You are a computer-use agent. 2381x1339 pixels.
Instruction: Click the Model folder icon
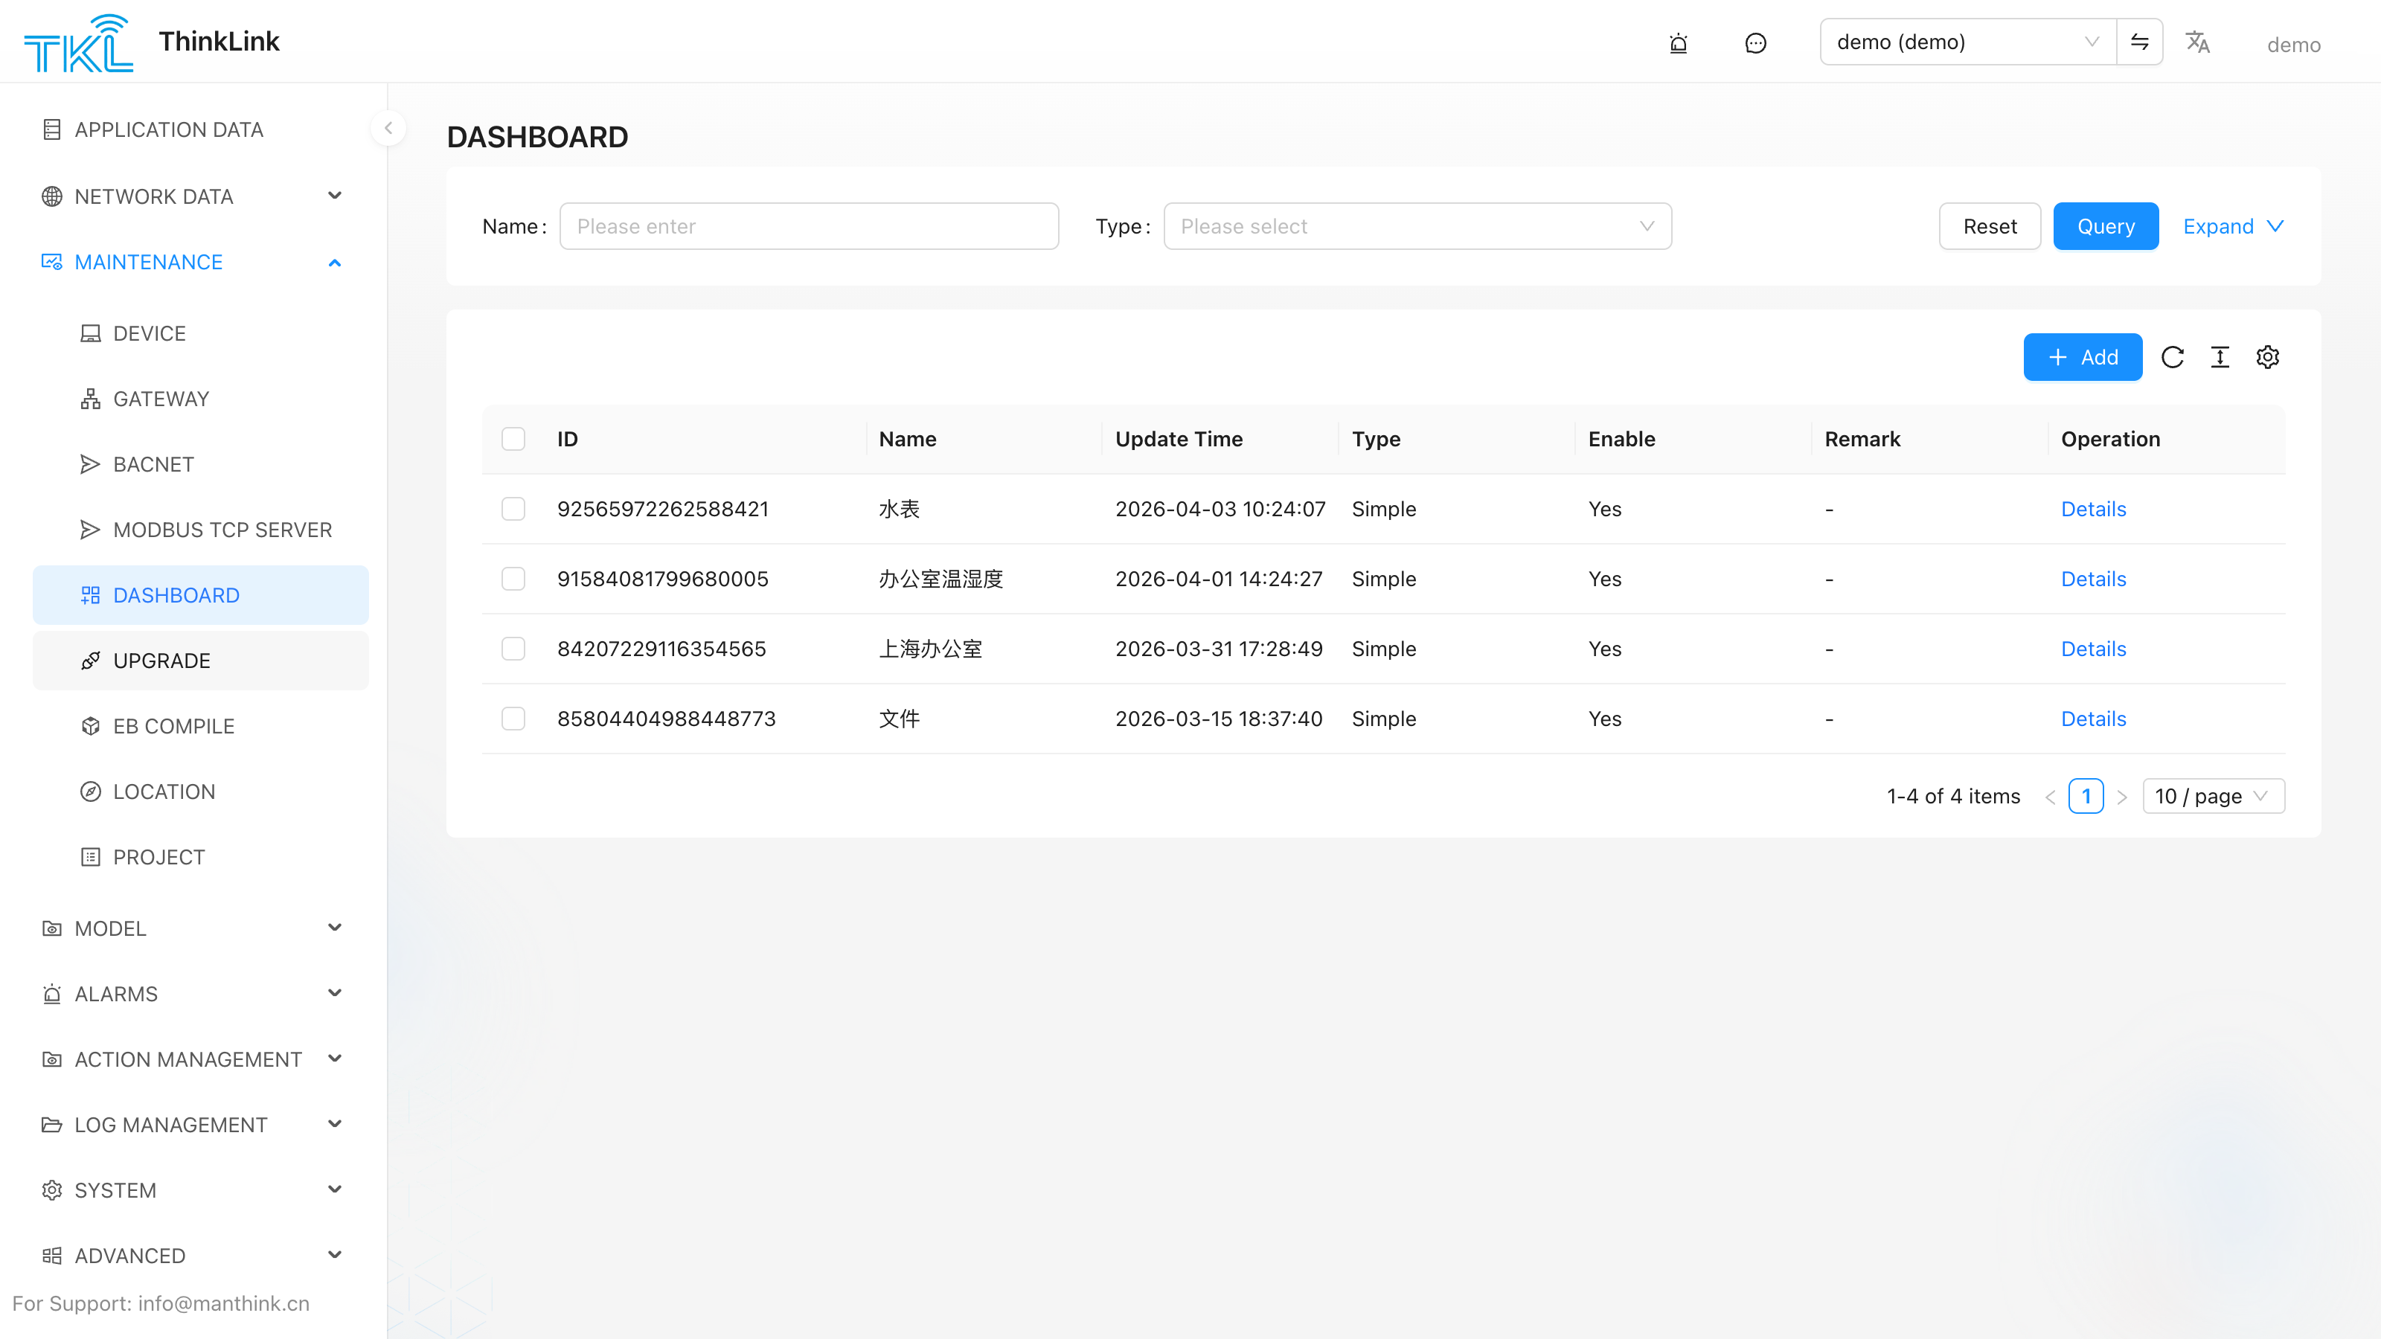coord(52,928)
